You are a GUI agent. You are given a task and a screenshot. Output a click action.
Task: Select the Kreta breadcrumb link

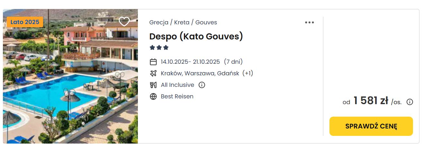click(182, 22)
